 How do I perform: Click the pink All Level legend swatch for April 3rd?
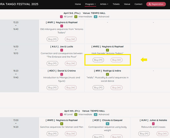pyautogui.click(x=61, y=17)
